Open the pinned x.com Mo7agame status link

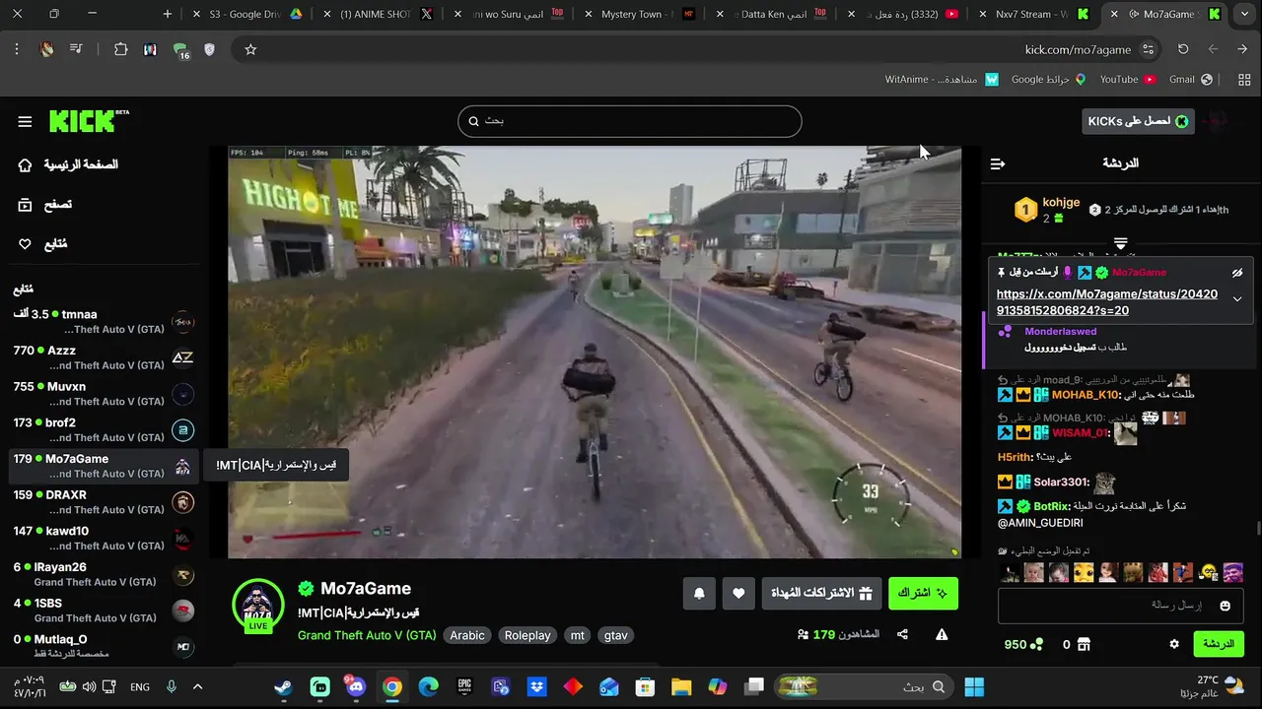click(1107, 302)
